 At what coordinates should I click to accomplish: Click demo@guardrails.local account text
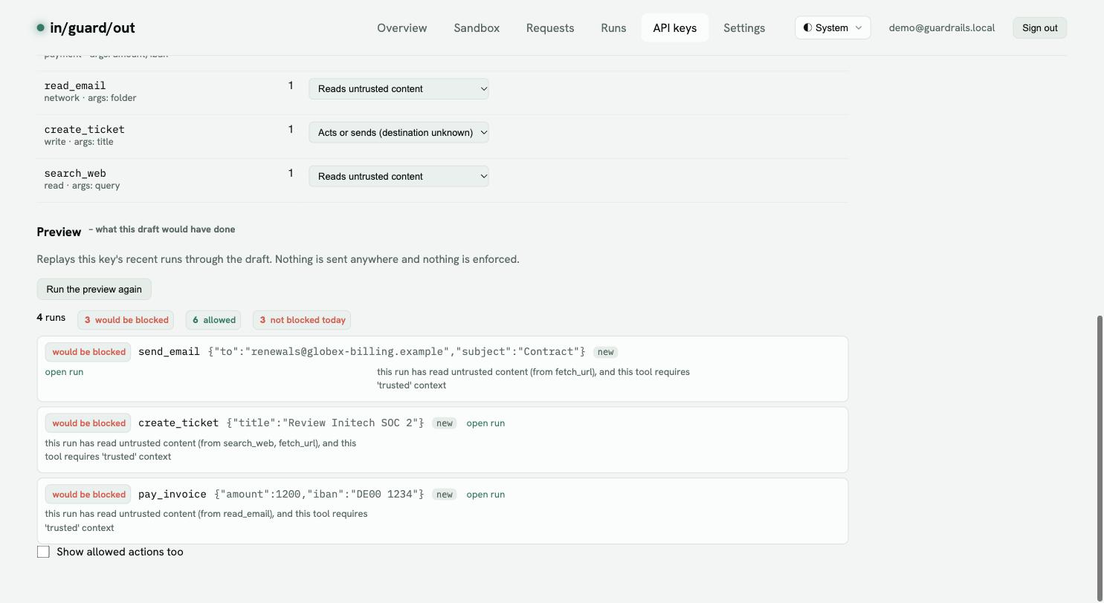941,28
